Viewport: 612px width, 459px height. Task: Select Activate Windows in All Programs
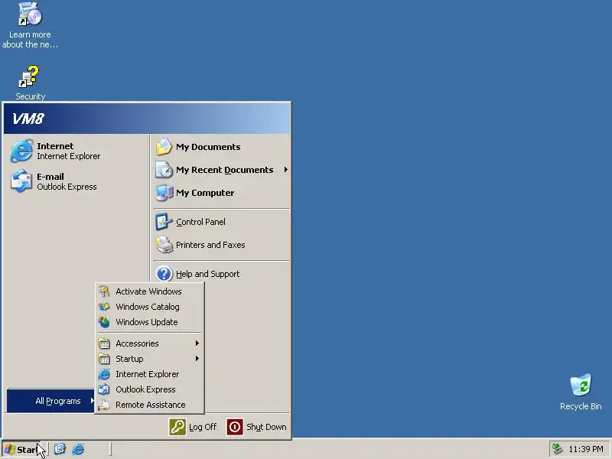149,291
